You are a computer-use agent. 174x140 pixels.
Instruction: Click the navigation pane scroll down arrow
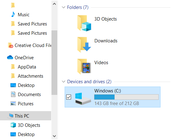55,136
